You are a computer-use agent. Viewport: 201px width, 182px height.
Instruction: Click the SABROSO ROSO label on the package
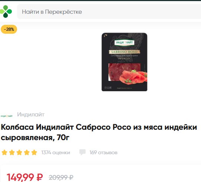tap(124, 52)
